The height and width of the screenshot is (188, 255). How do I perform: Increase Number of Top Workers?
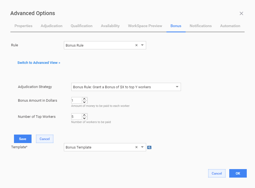coord(84,115)
